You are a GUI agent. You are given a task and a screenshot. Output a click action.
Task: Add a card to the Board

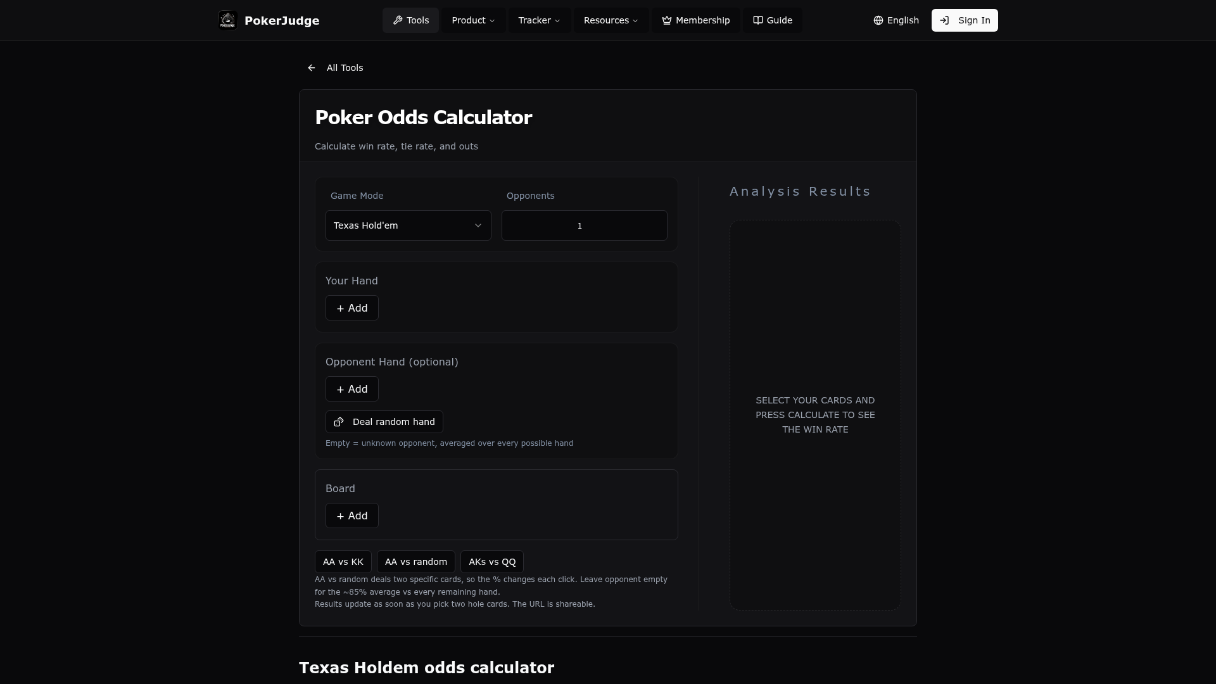pyautogui.click(x=352, y=516)
